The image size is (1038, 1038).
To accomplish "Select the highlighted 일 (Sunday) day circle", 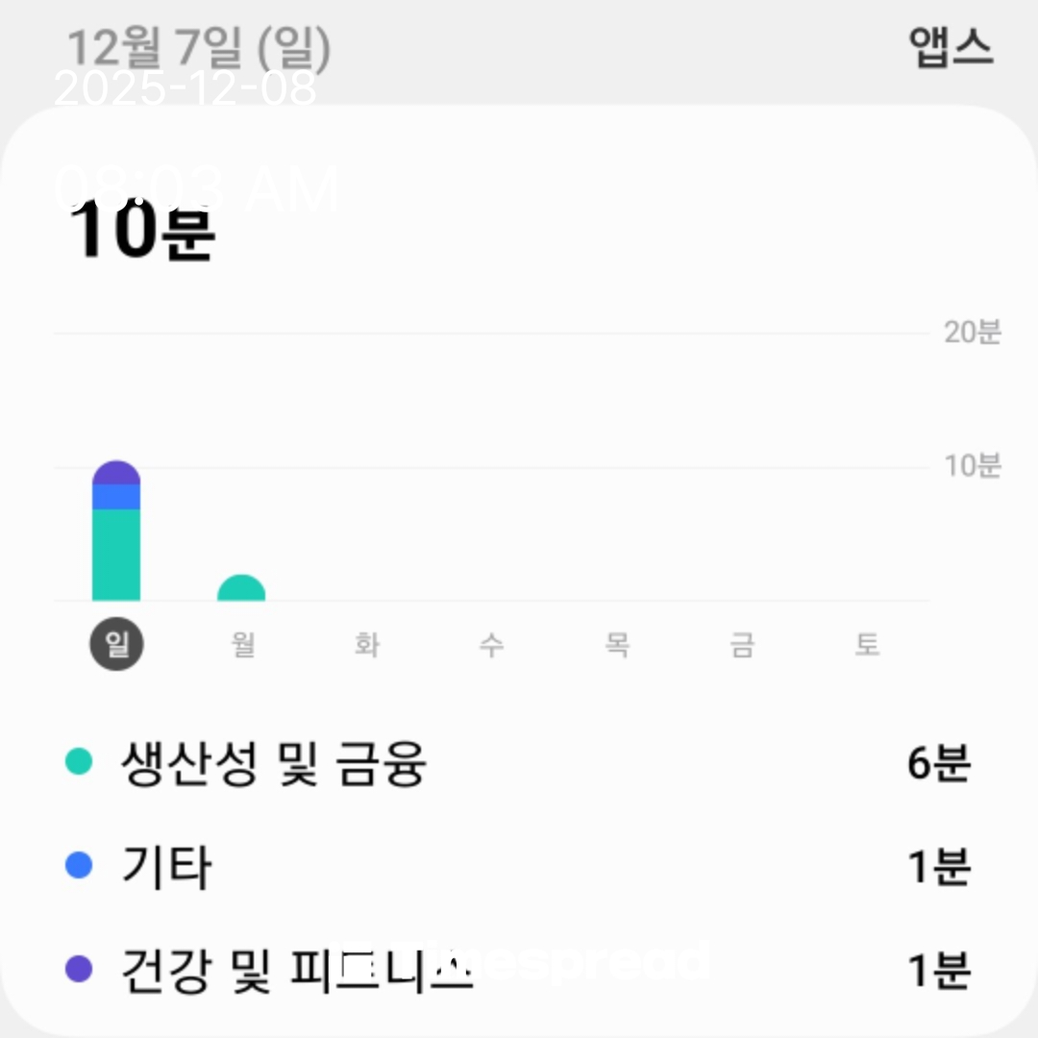I will tap(116, 645).
